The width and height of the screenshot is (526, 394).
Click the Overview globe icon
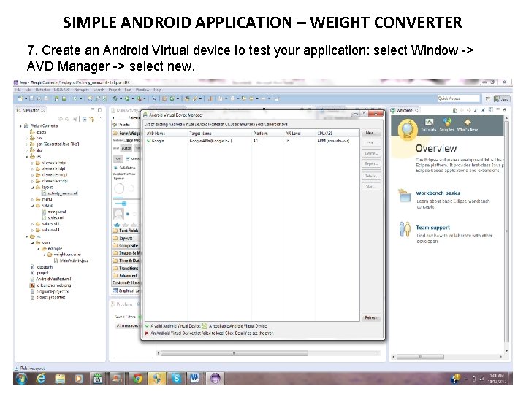click(408, 130)
